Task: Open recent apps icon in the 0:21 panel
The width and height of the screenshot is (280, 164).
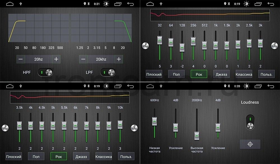Action: tap(118, 4)
